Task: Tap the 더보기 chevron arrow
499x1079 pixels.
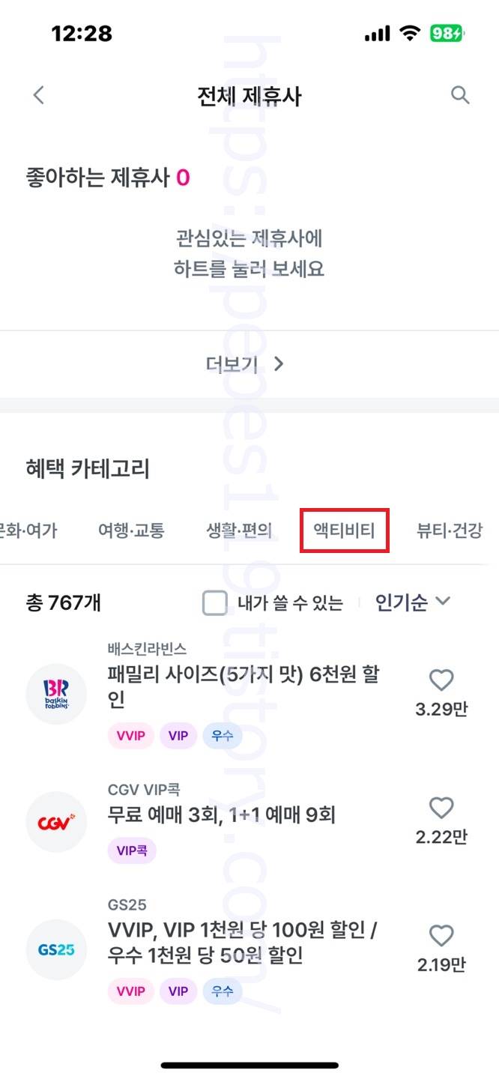Action: click(x=279, y=364)
